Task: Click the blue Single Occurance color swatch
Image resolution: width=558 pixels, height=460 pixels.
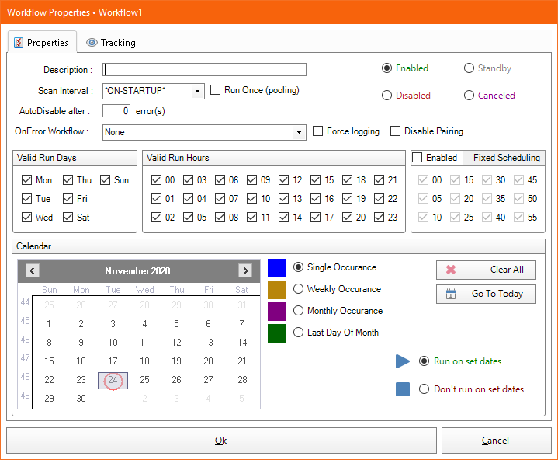Action: coord(277,268)
